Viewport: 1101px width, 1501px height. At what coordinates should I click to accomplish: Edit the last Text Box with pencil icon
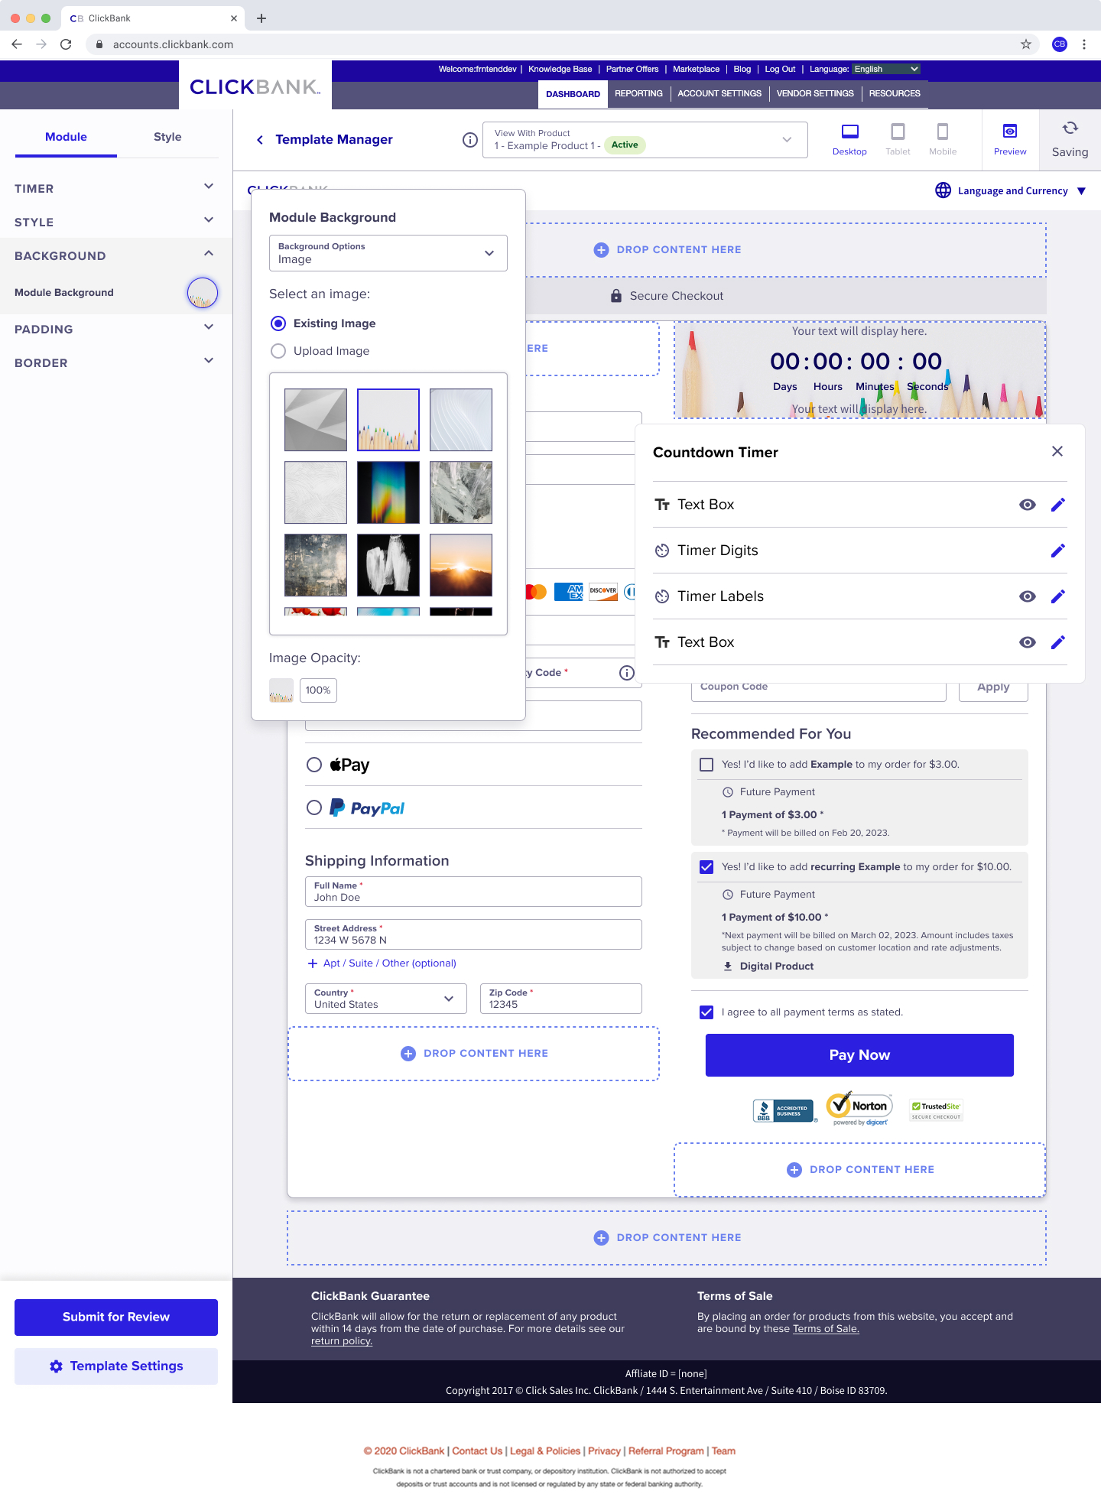[x=1058, y=642]
